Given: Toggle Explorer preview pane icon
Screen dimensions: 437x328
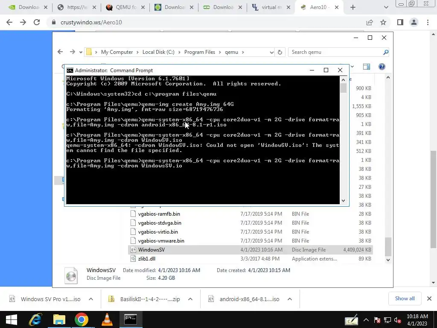Looking at the screenshot, I should 367,66.
